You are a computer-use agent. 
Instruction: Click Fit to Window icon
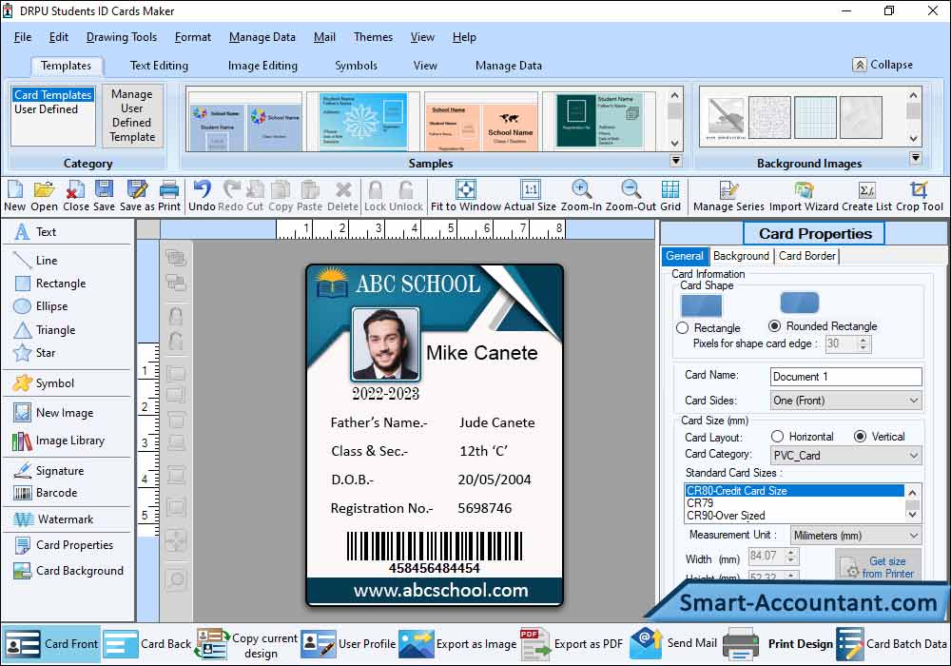coord(465,196)
